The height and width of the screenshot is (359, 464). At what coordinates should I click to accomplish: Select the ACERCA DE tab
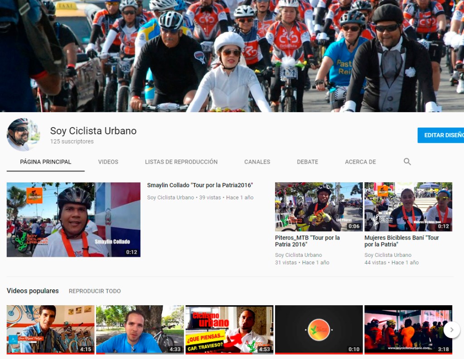click(360, 161)
